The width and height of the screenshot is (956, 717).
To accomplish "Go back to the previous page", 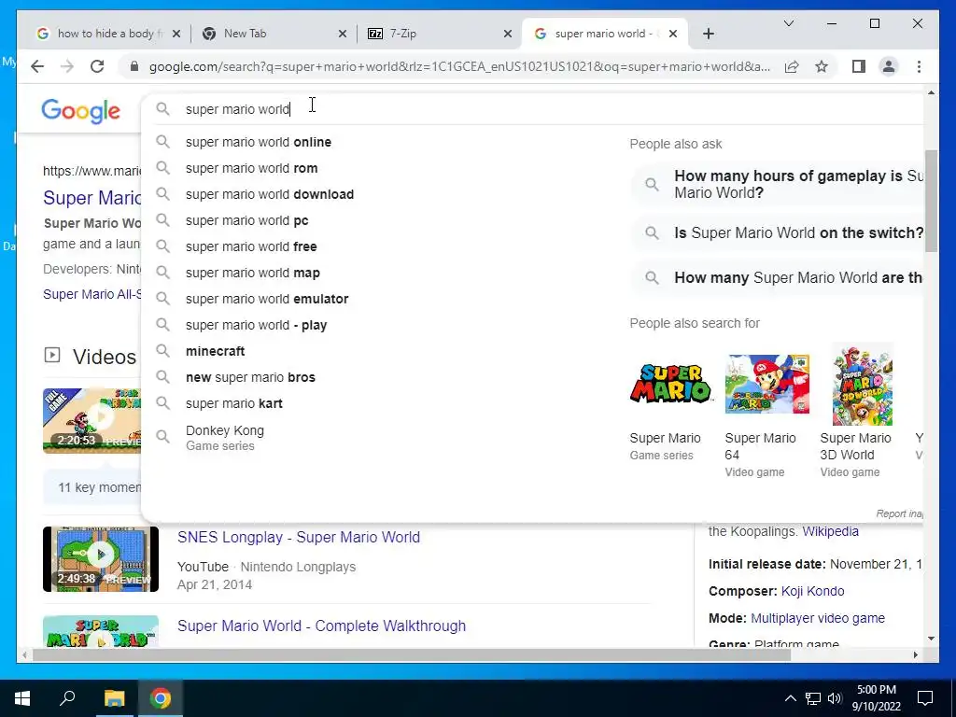I will tap(37, 66).
